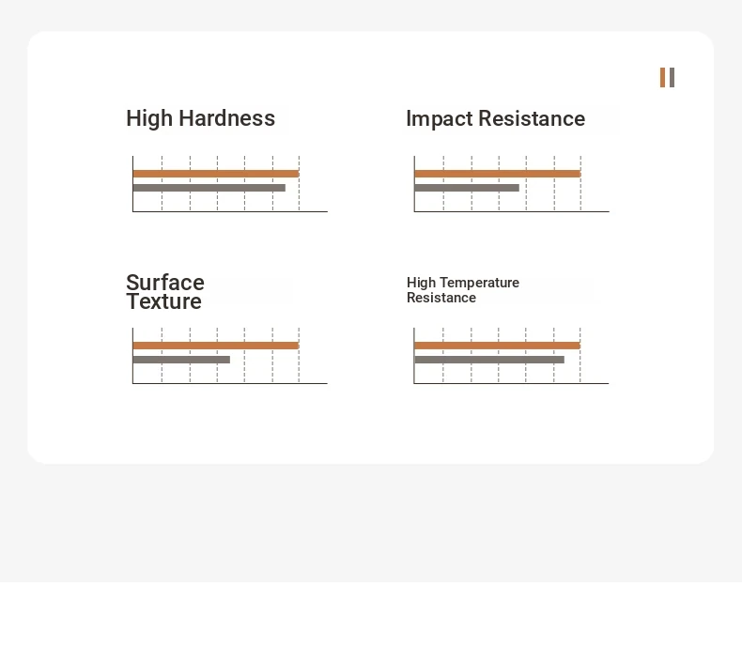Click the Impact Resistance chart vertical axis

click(x=414, y=183)
